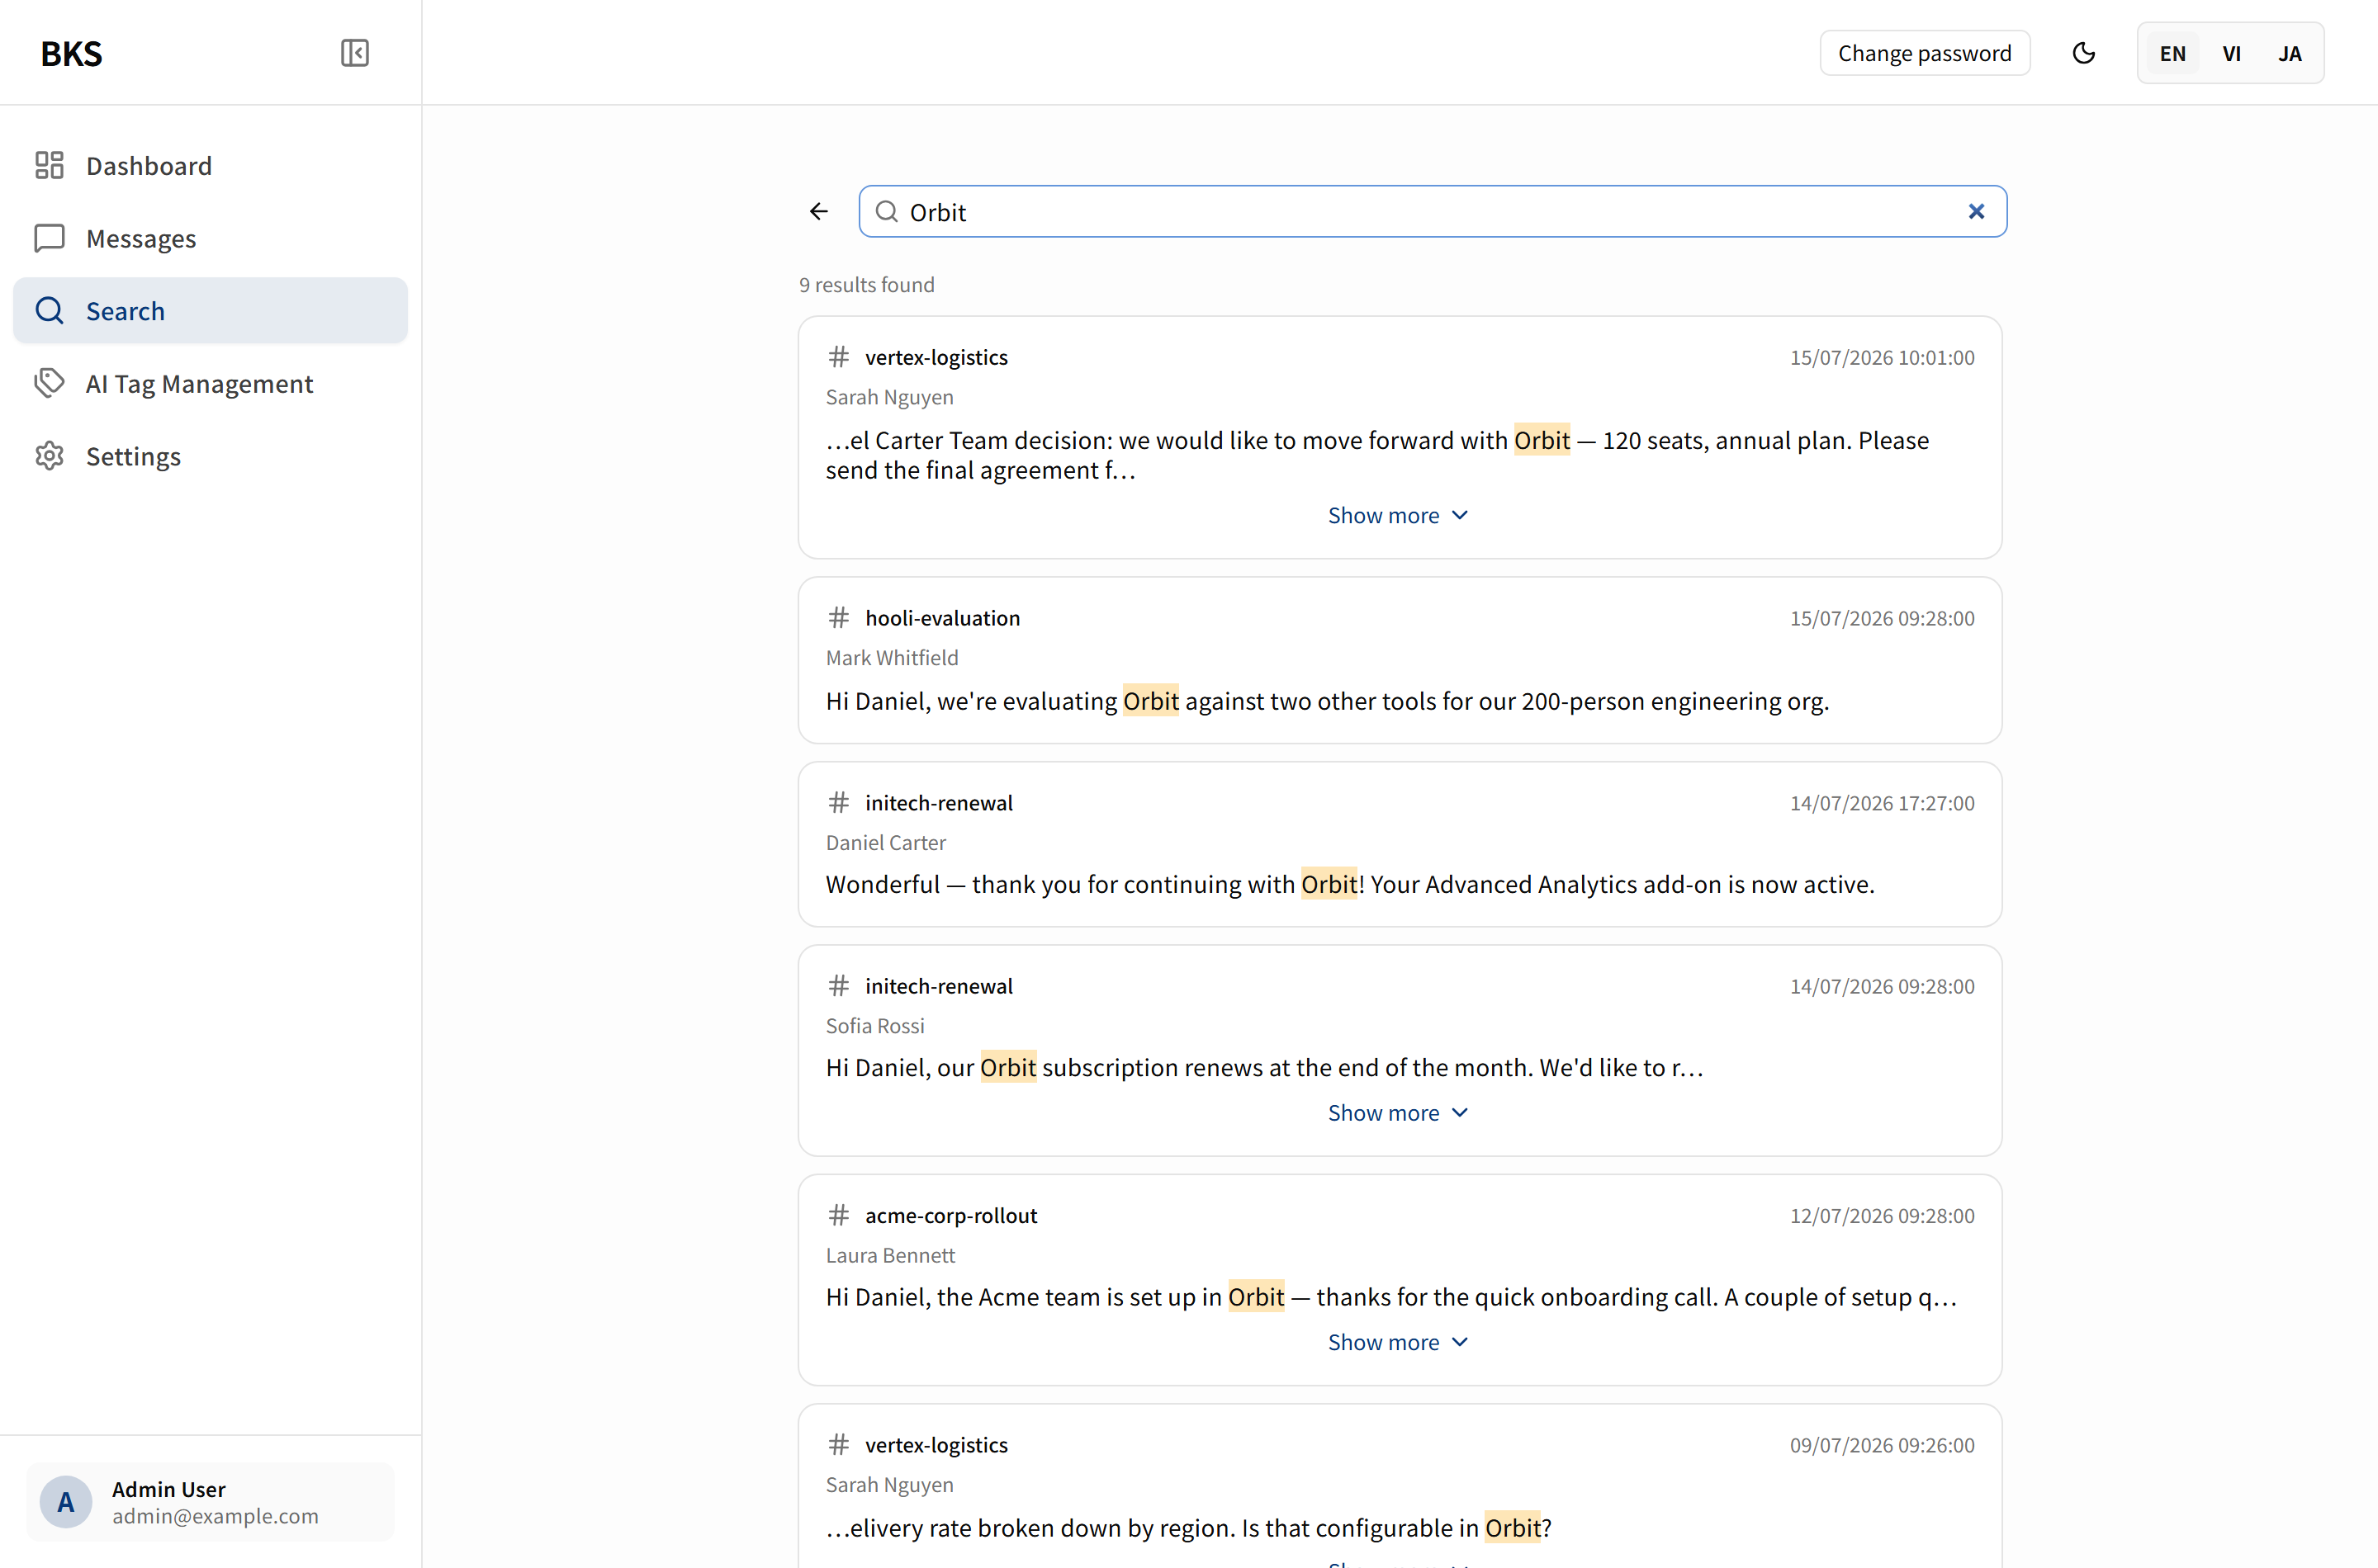Image resolution: width=2378 pixels, height=1568 pixels.
Task: Click the Change password button
Action: pyautogui.click(x=1924, y=53)
